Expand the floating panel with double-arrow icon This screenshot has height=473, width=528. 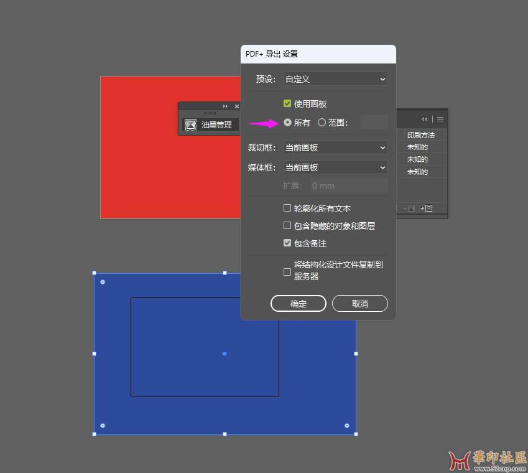pos(225,106)
